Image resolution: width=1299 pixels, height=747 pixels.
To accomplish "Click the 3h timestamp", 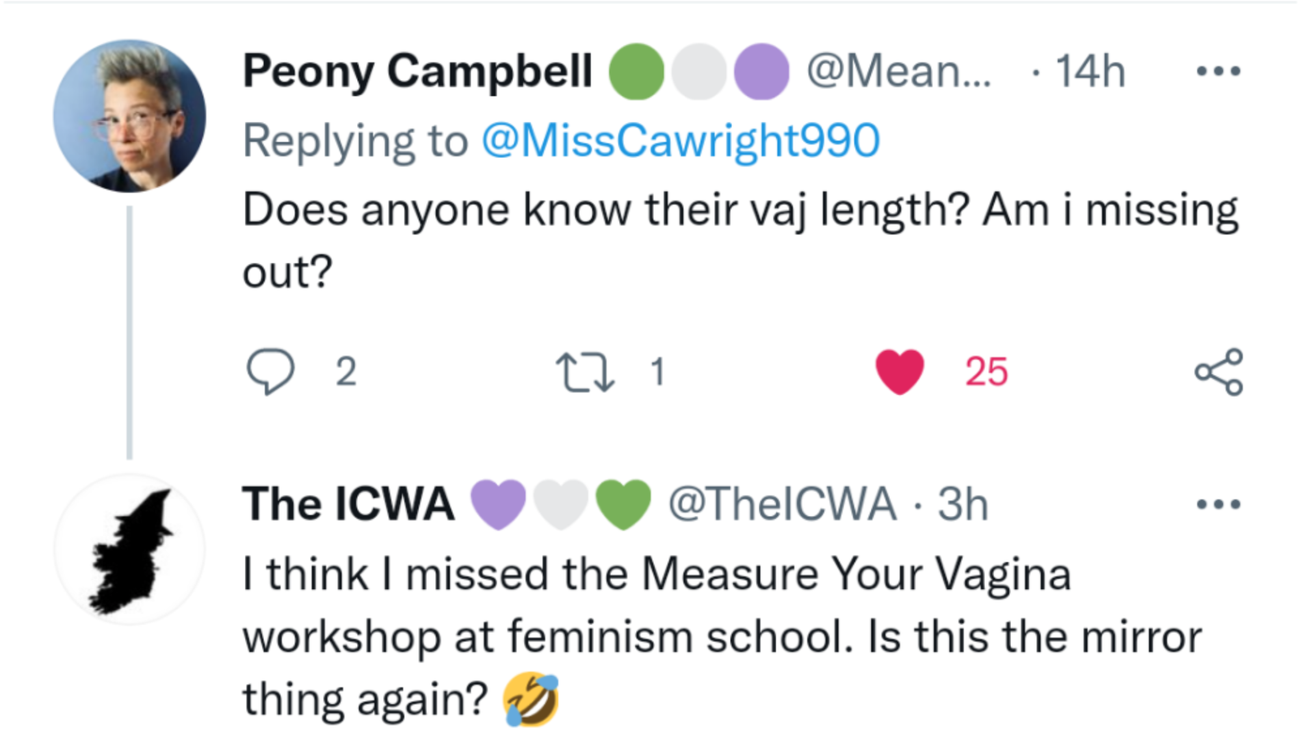I will pos(962,505).
